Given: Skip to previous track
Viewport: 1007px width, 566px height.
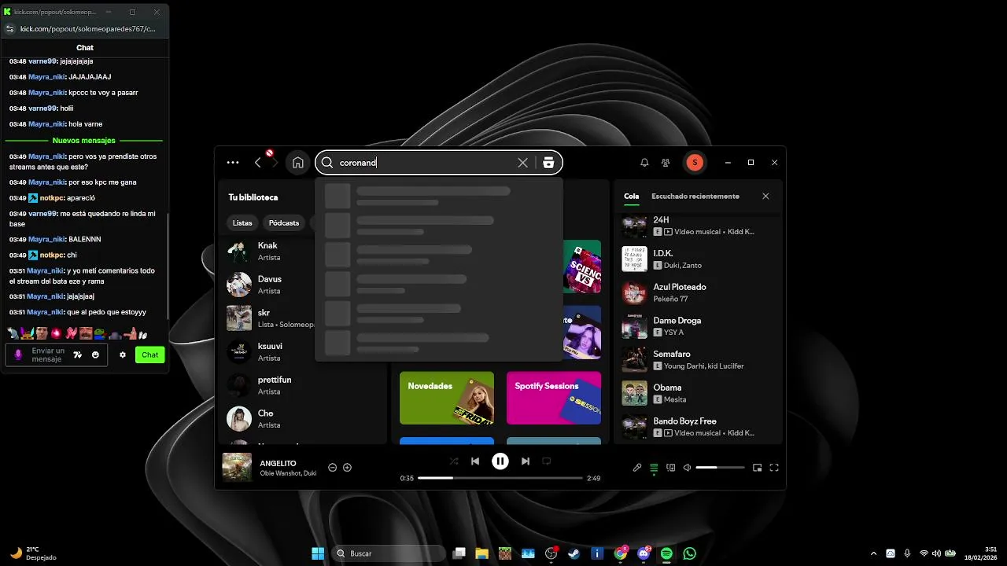Looking at the screenshot, I should pyautogui.click(x=475, y=461).
